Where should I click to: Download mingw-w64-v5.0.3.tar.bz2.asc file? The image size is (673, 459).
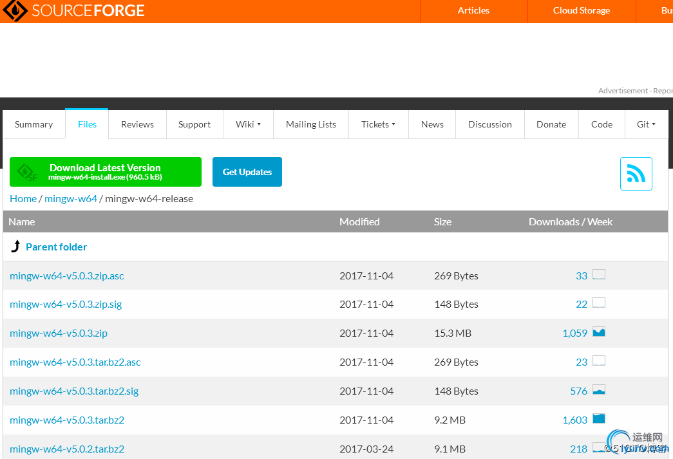pos(75,362)
